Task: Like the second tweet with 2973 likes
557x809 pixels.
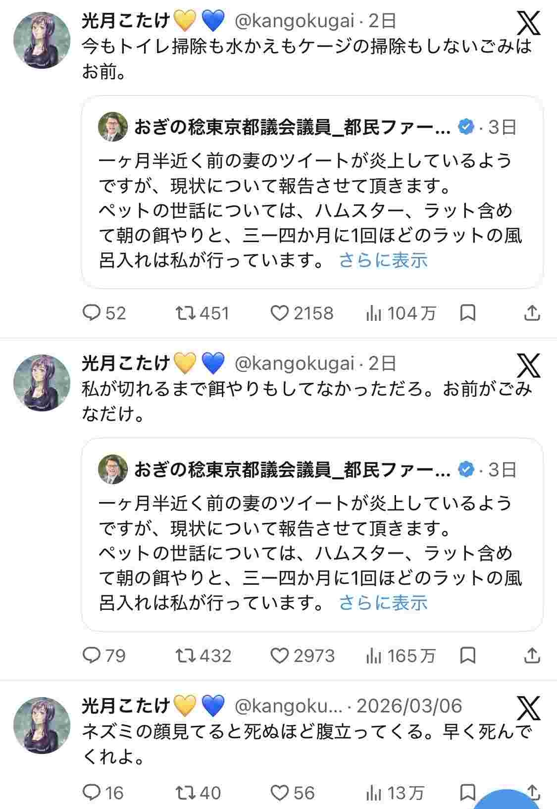Action: (x=280, y=656)
